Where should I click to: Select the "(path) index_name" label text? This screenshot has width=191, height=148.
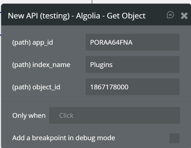41,65
